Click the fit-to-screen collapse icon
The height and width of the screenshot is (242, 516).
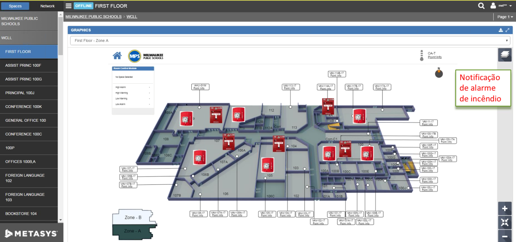tap(505, 222)
